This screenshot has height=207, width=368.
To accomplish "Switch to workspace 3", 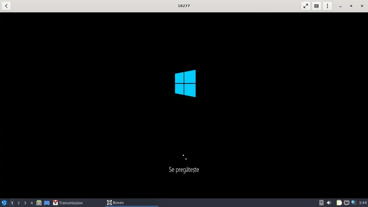I will click(x=25, y=203).
